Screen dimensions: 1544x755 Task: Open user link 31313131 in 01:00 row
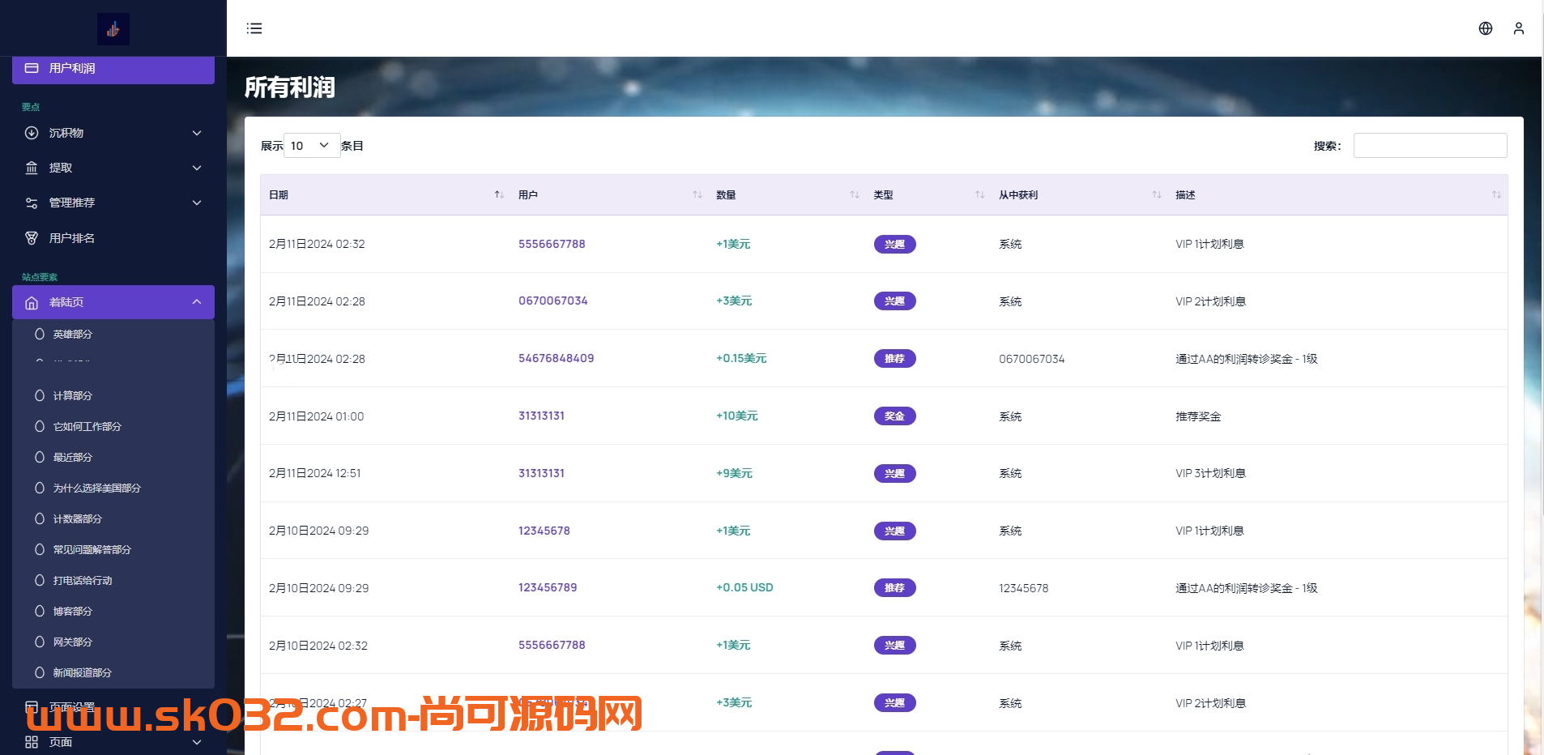542,416
